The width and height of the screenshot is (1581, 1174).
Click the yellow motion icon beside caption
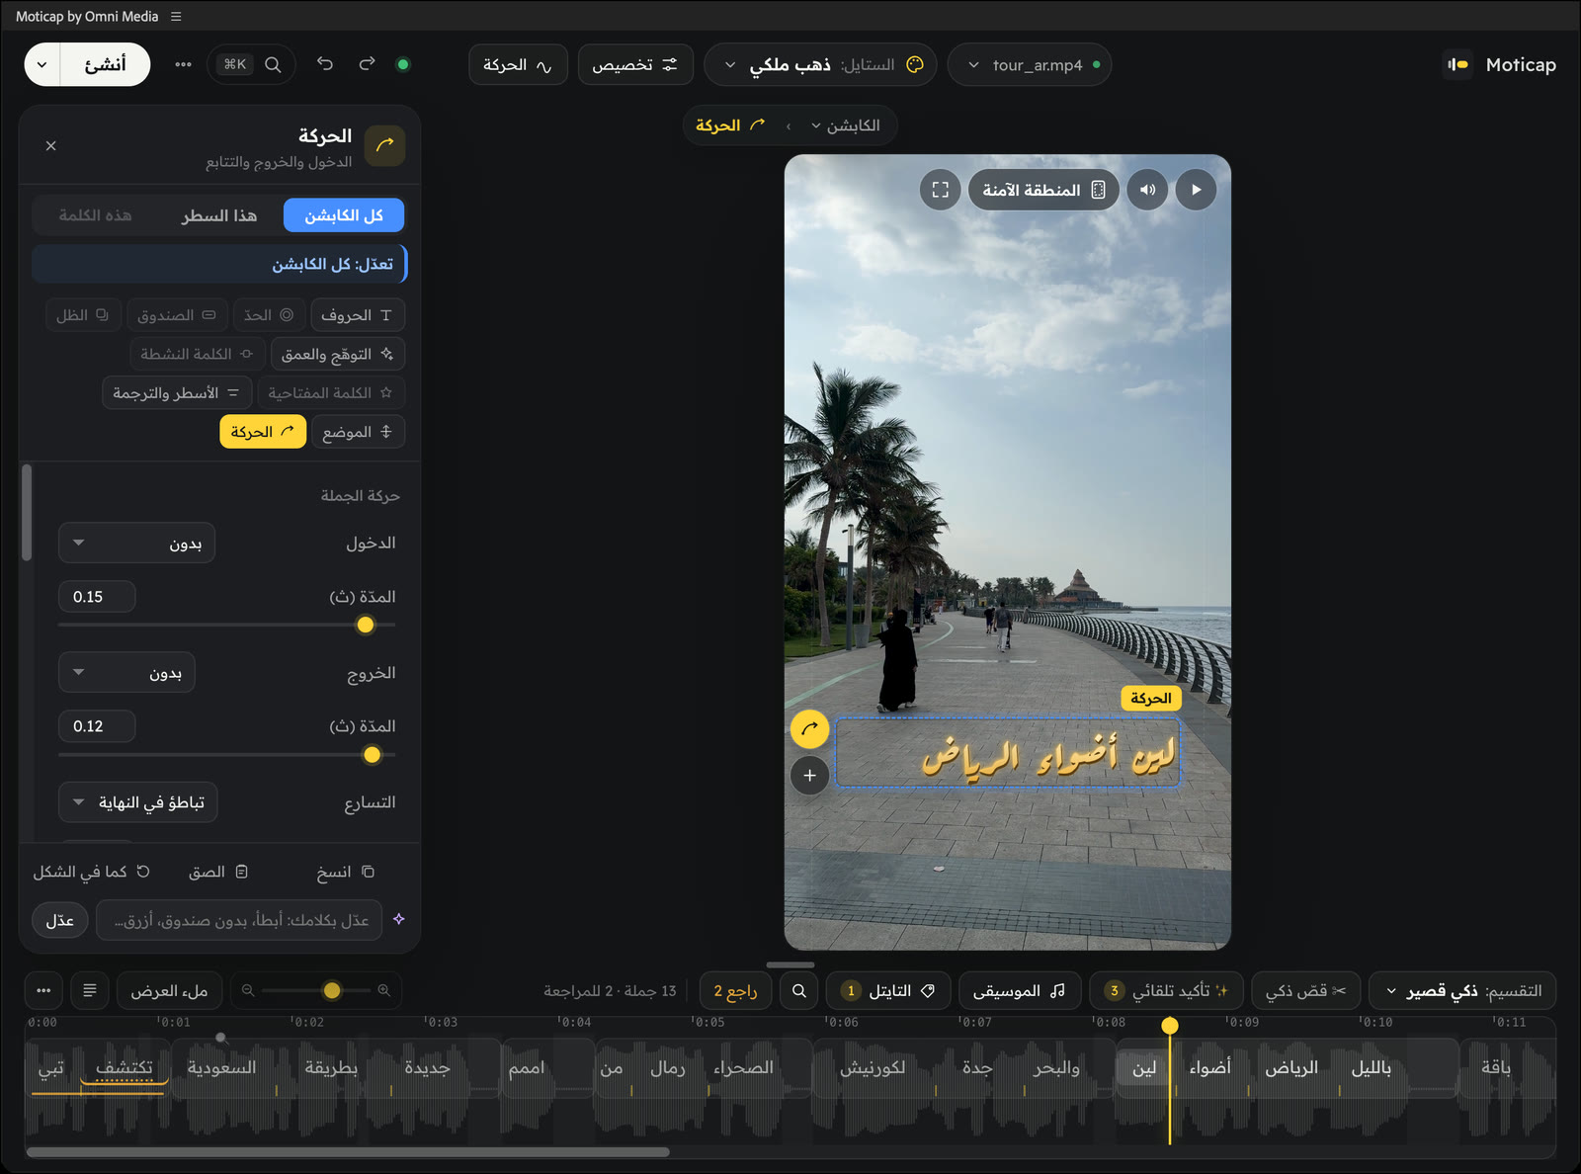(x=809, y=729)
